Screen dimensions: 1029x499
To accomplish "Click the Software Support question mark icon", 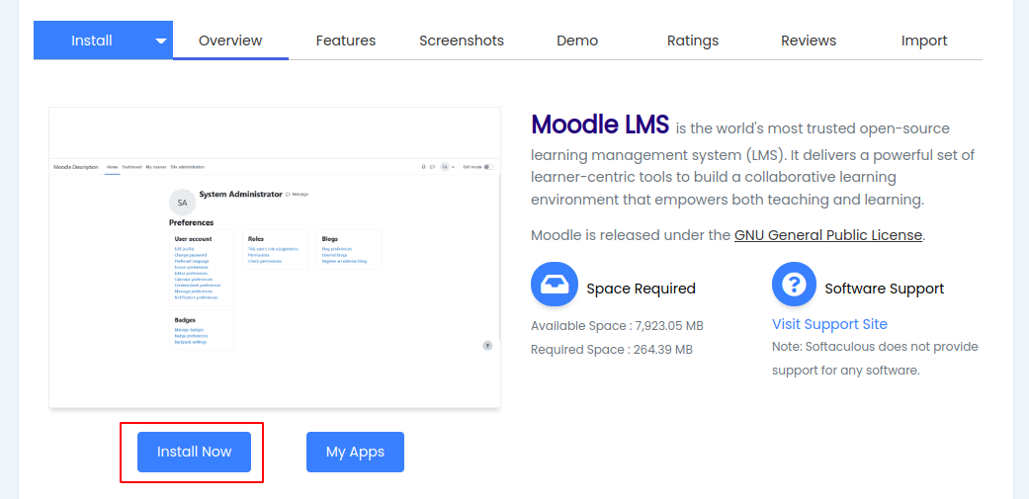I will [x=794, y=285].
